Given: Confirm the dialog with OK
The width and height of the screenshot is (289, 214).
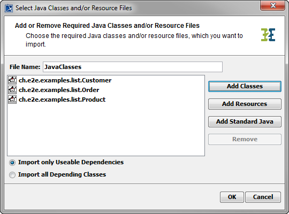Looking at the screenshot, I should (232, 197).
